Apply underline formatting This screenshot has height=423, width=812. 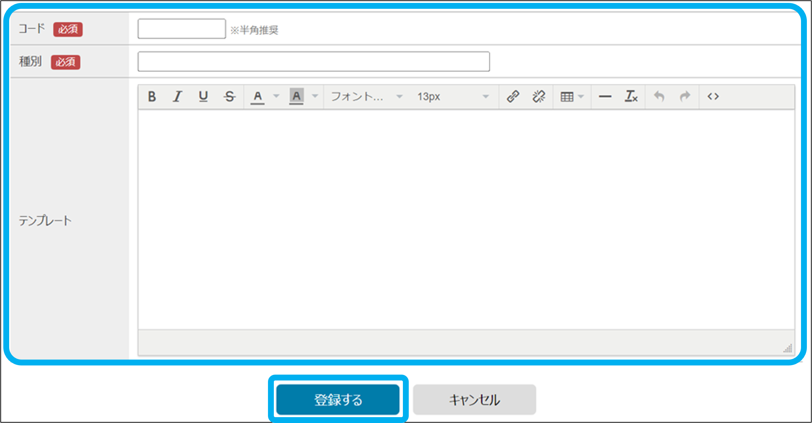(203, 97)
